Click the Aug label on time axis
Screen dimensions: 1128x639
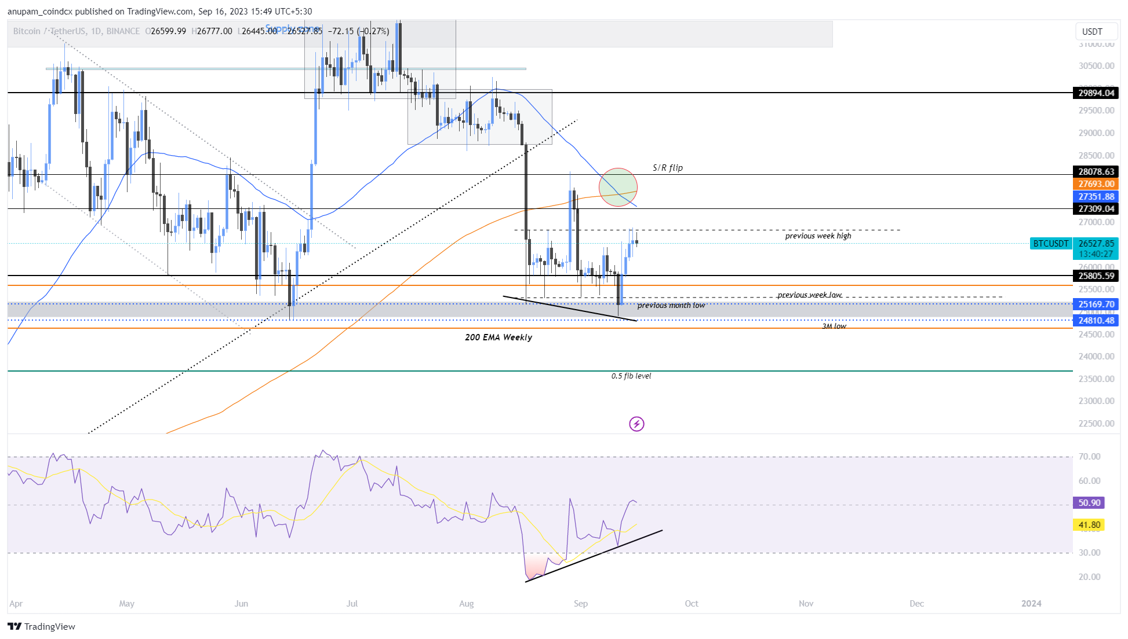point(467,604)
